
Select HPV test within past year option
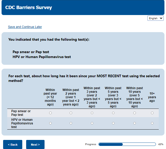pos(50,123)
